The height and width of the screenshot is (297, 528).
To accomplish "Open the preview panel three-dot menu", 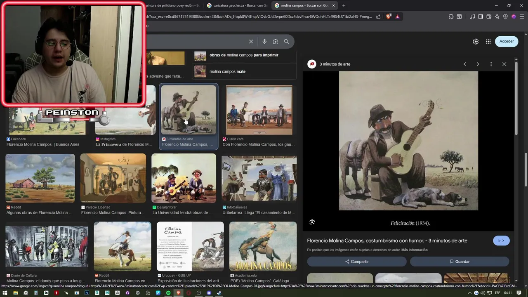I will tap(491, 64).
